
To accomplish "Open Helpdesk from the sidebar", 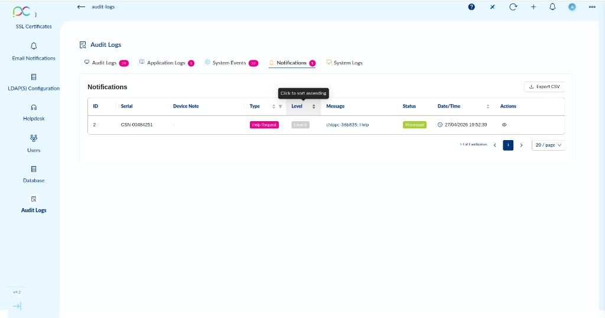I will [x=34, y=112].
